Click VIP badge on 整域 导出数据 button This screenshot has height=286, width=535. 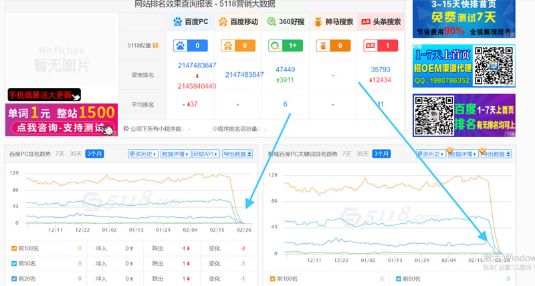[482, 150]
